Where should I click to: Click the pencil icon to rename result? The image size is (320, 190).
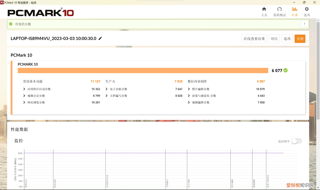click(100, 38)
